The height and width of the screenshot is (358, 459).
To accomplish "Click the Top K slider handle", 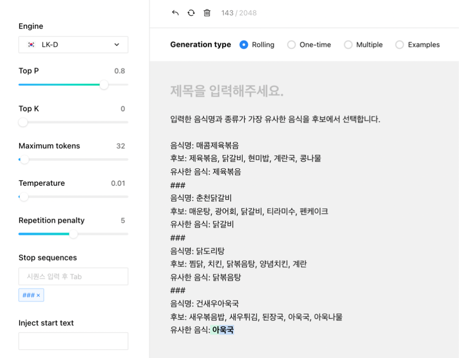I will pos(23,122).
